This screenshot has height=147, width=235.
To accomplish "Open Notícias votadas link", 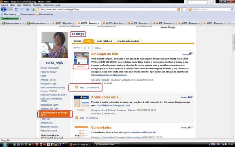I will click(53, 95).
